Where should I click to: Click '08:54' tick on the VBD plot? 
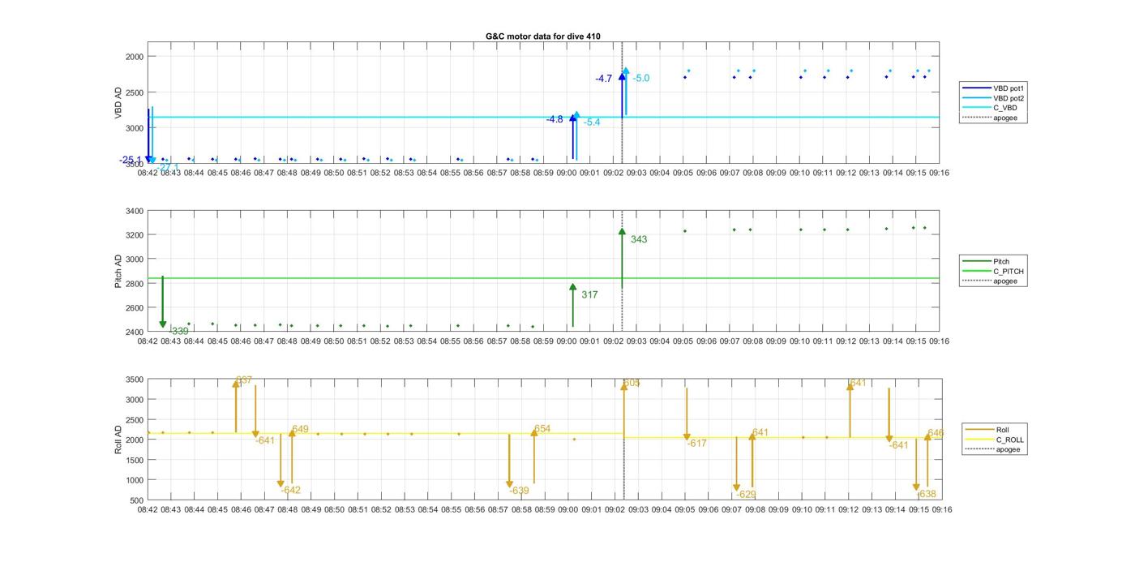point(427,173)
